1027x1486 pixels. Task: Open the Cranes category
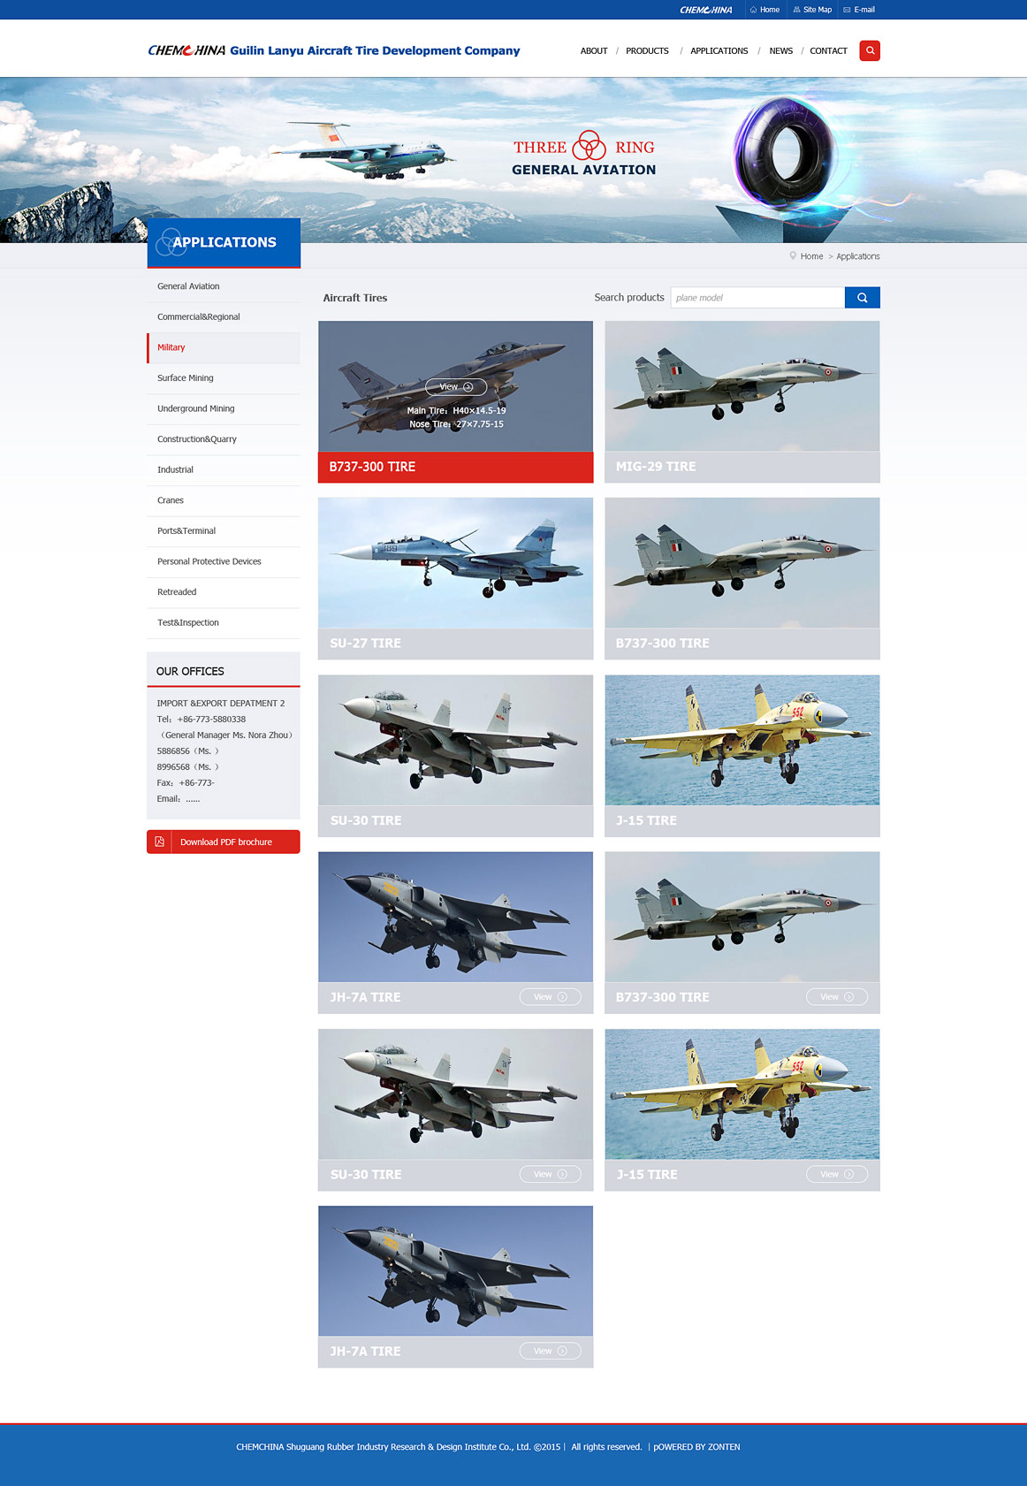pyautogui.click(x=224, y=500)
